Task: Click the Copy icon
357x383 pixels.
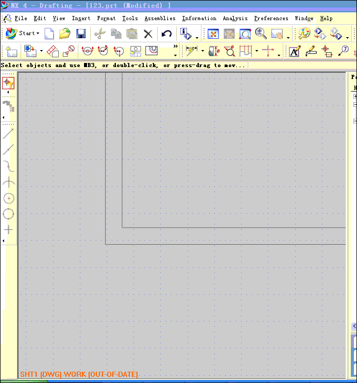Action: (x=116, y=34)
